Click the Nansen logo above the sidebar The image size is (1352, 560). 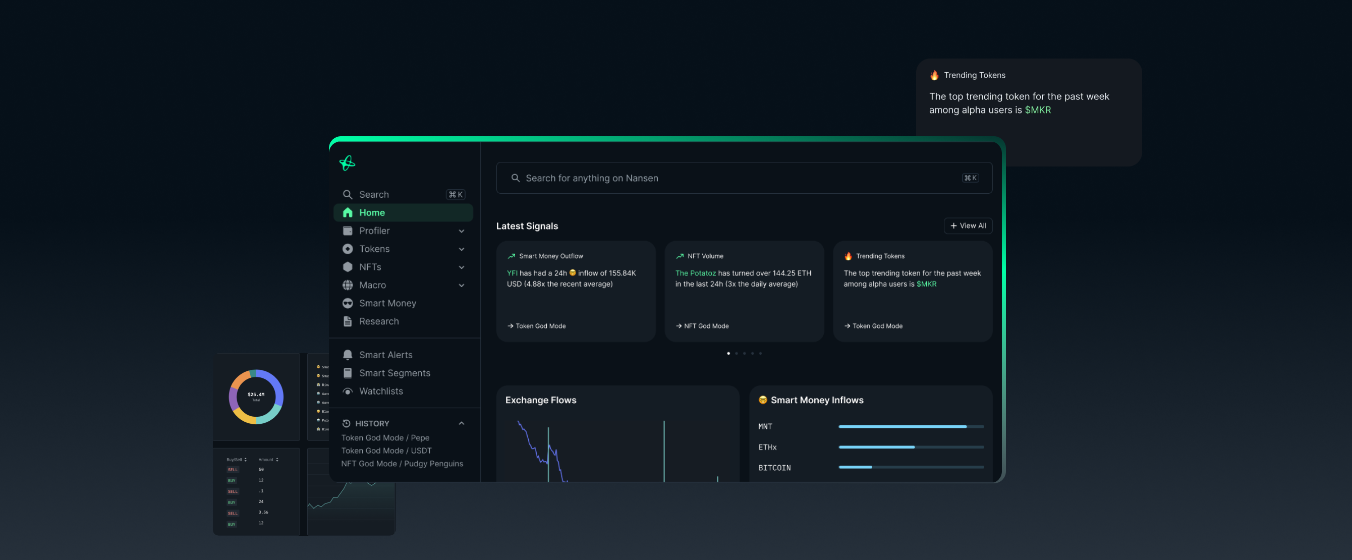coord(348,162)
